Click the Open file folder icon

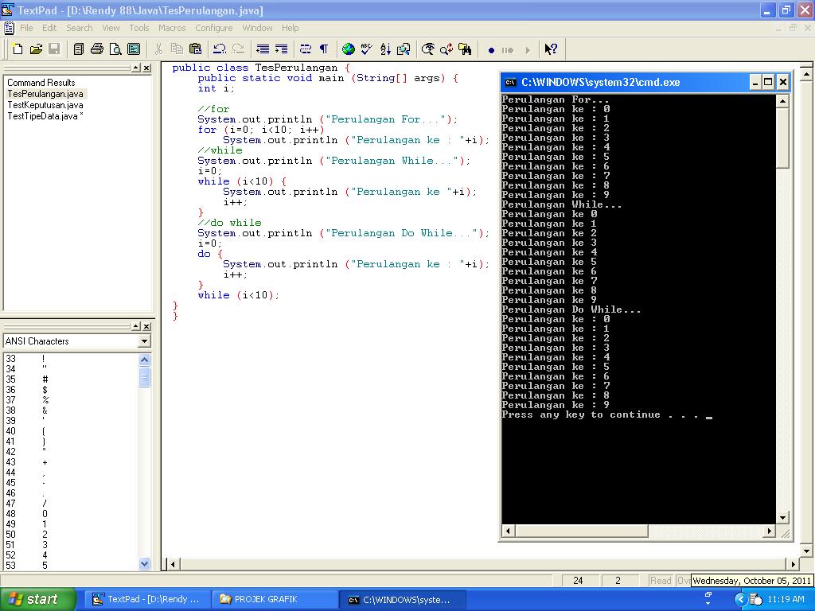(x=36, y=49)
